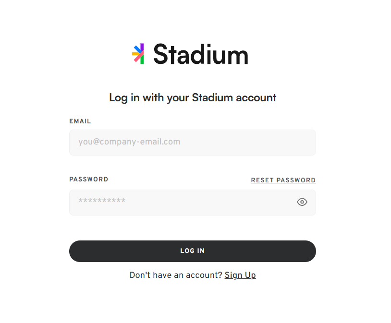Focus the password input field

[193, 203]
